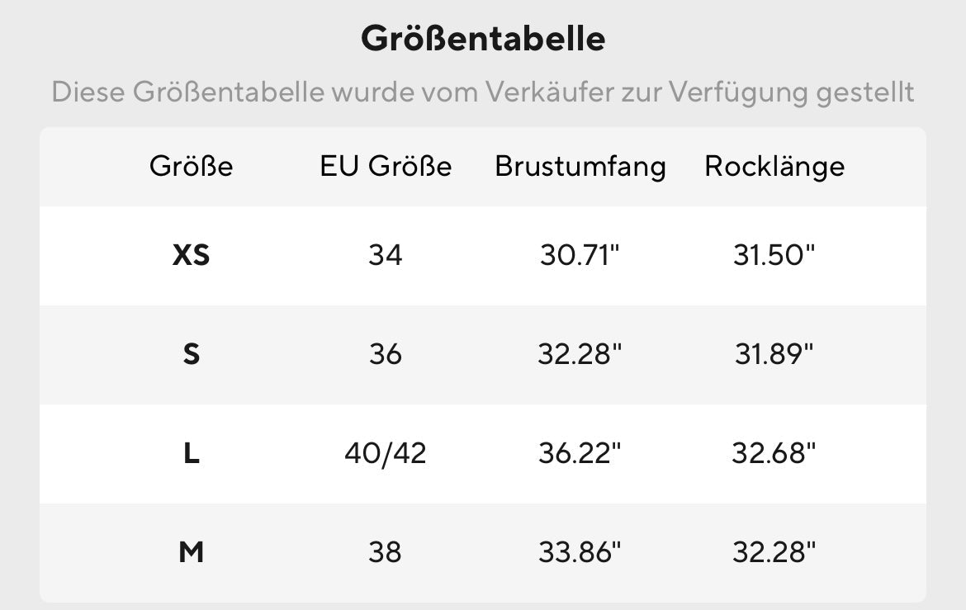Click EU size 34 cell
Screen dimensions: 966x610
[x=386, y=256]
